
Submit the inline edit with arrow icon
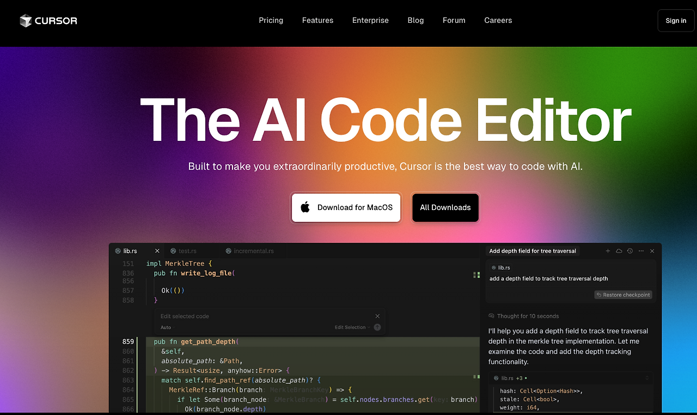coord(377,327)
